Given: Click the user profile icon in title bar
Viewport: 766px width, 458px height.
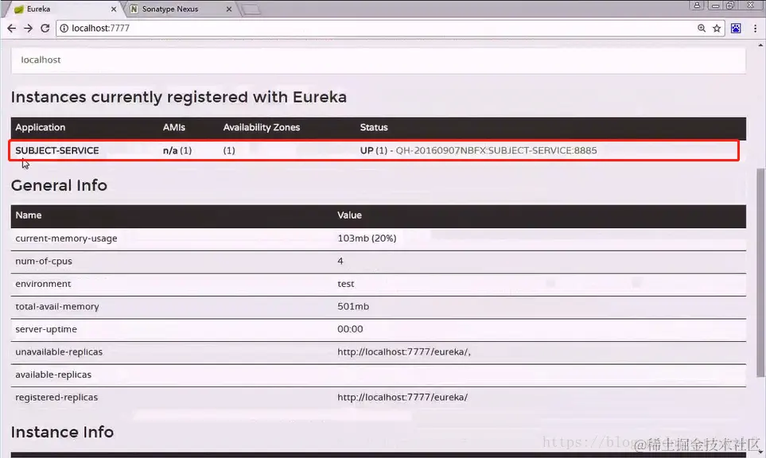Looking at the screenshot, I should click(x=697, y=6).
